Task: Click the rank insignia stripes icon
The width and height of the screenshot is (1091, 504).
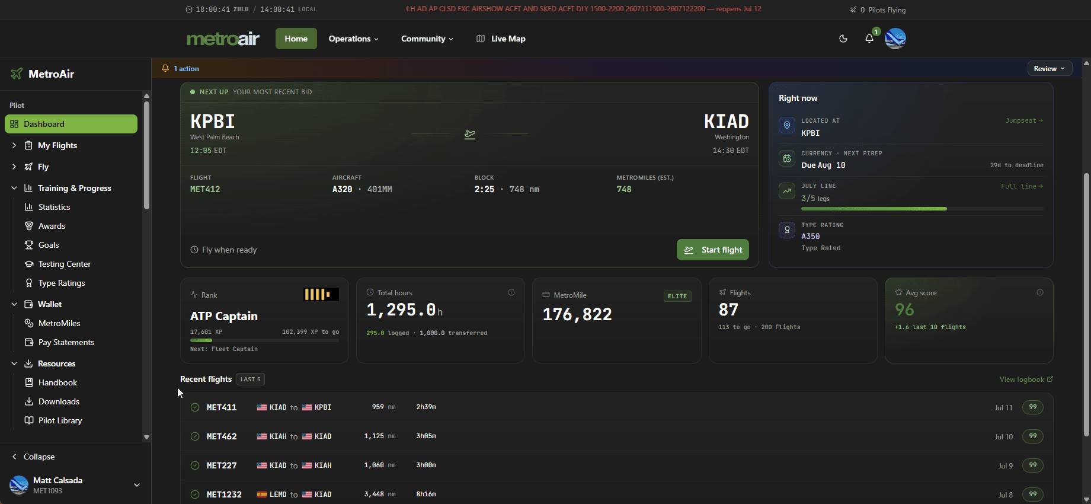Action: pos(321,294)
